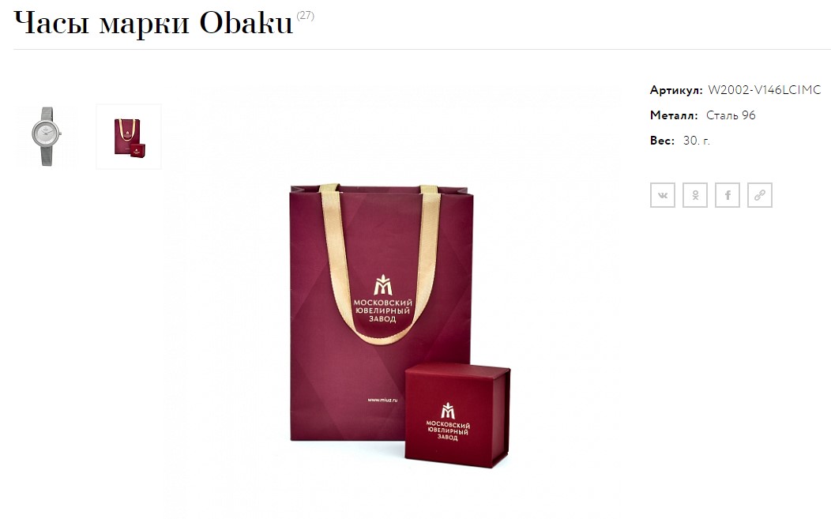The image size is (831, 519).
Task: Select the silver watch thumbnail
Action: (x=47, y=137)
